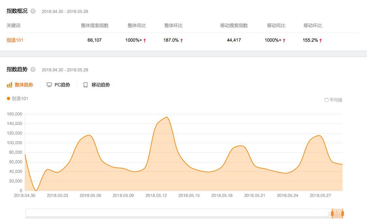Open the 创造101 keyword link in table
The image size is (367, 224).
click(15, 40)
